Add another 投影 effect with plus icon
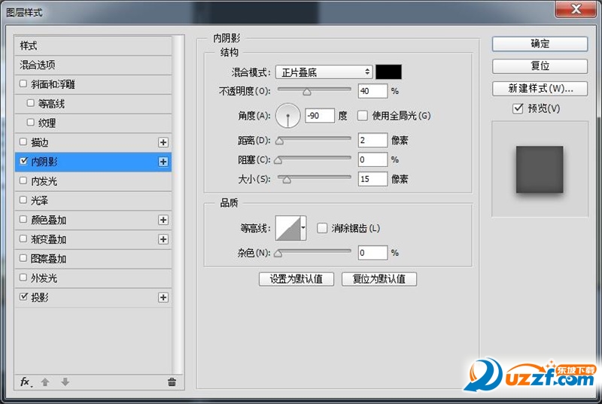 click(163, 297)
